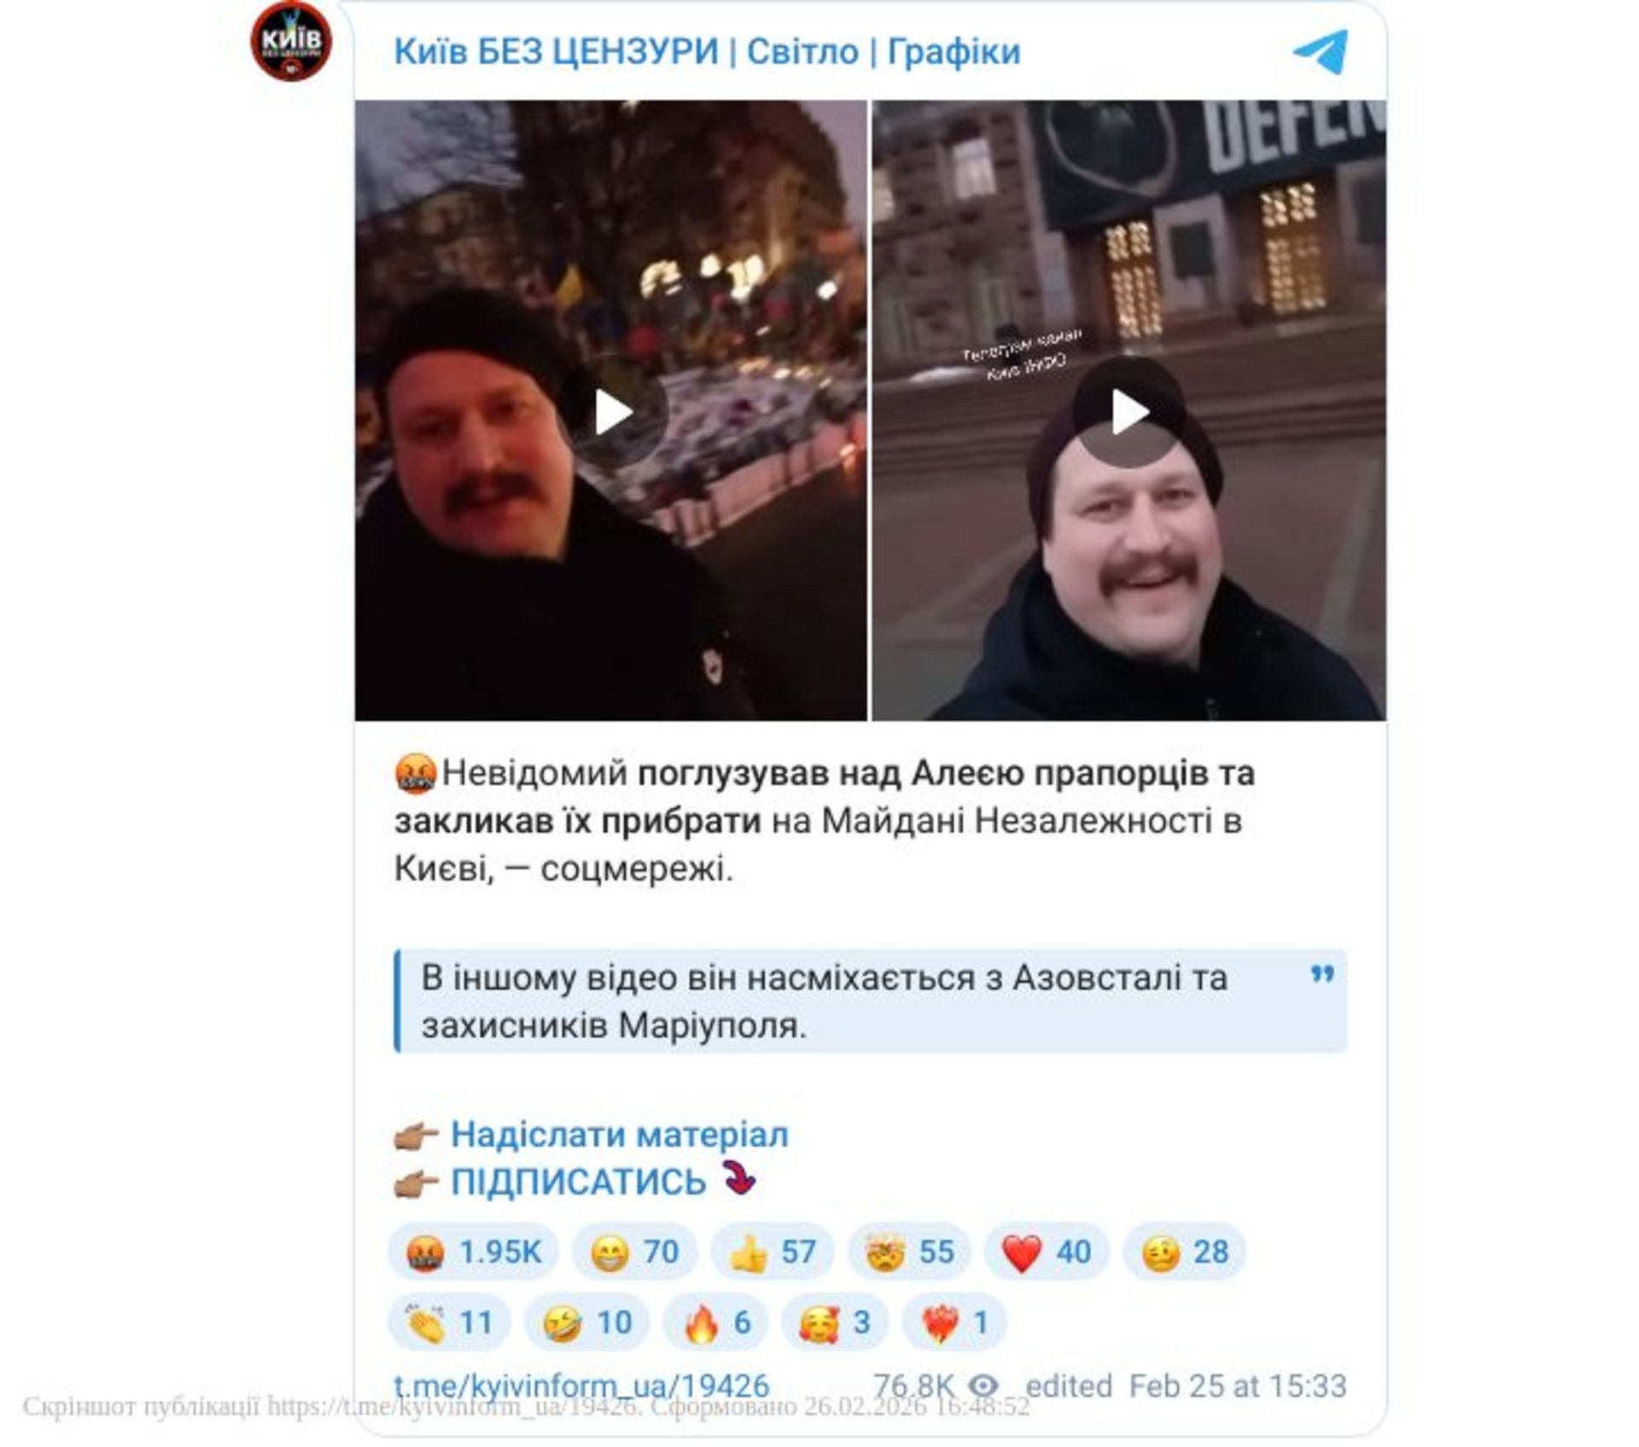Viewport: 1639px width, 1447px height.
Task: Click the post timestamp Feb 25 at 15:33
Action: 1238,1386
